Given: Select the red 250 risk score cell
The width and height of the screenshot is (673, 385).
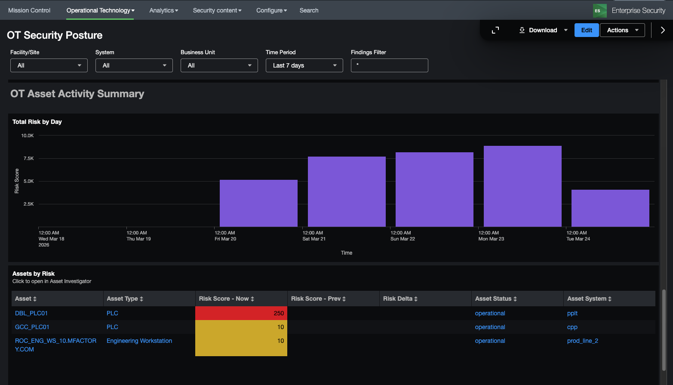Looking at the screenshot, I should 241,313.
